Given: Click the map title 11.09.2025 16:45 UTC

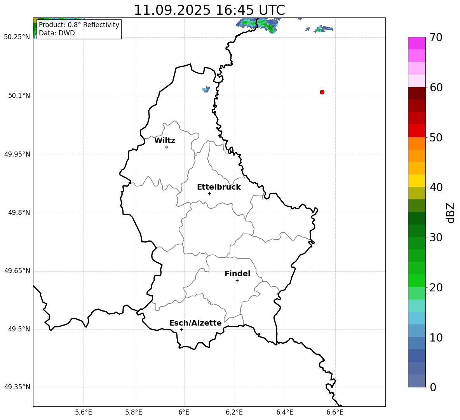Looking at the screenshot, I should (209, 10).
